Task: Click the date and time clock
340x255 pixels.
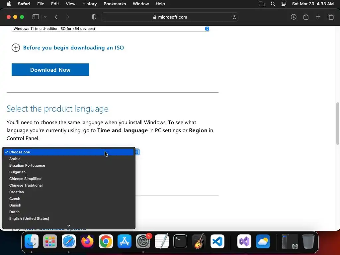Action: point(313,4)
